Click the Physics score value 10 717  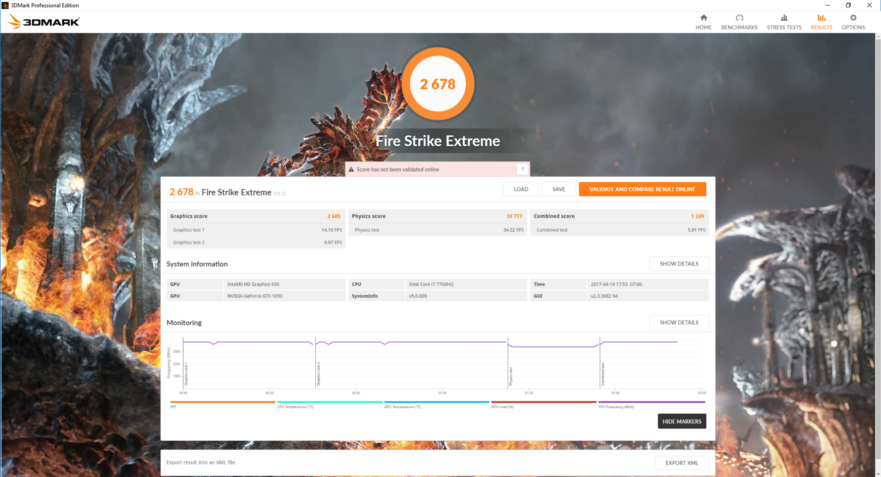pos(514,216)
